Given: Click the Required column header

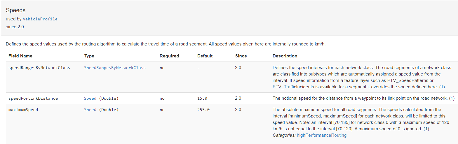Looking at the screenshot, I should tap(169, 56).
